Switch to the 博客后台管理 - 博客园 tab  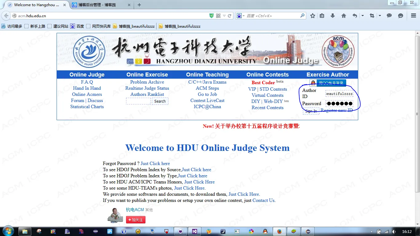101,5
